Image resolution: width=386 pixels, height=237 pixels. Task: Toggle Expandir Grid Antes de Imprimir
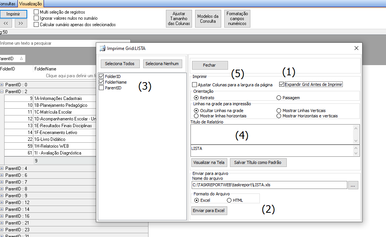pos(281,84)
